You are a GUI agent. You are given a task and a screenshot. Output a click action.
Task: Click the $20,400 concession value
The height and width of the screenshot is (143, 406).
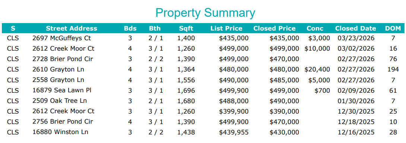(317, 69)
